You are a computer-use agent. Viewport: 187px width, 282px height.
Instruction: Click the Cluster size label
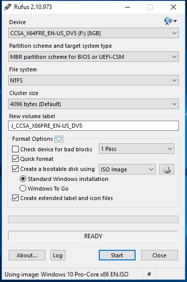(24, 93)
